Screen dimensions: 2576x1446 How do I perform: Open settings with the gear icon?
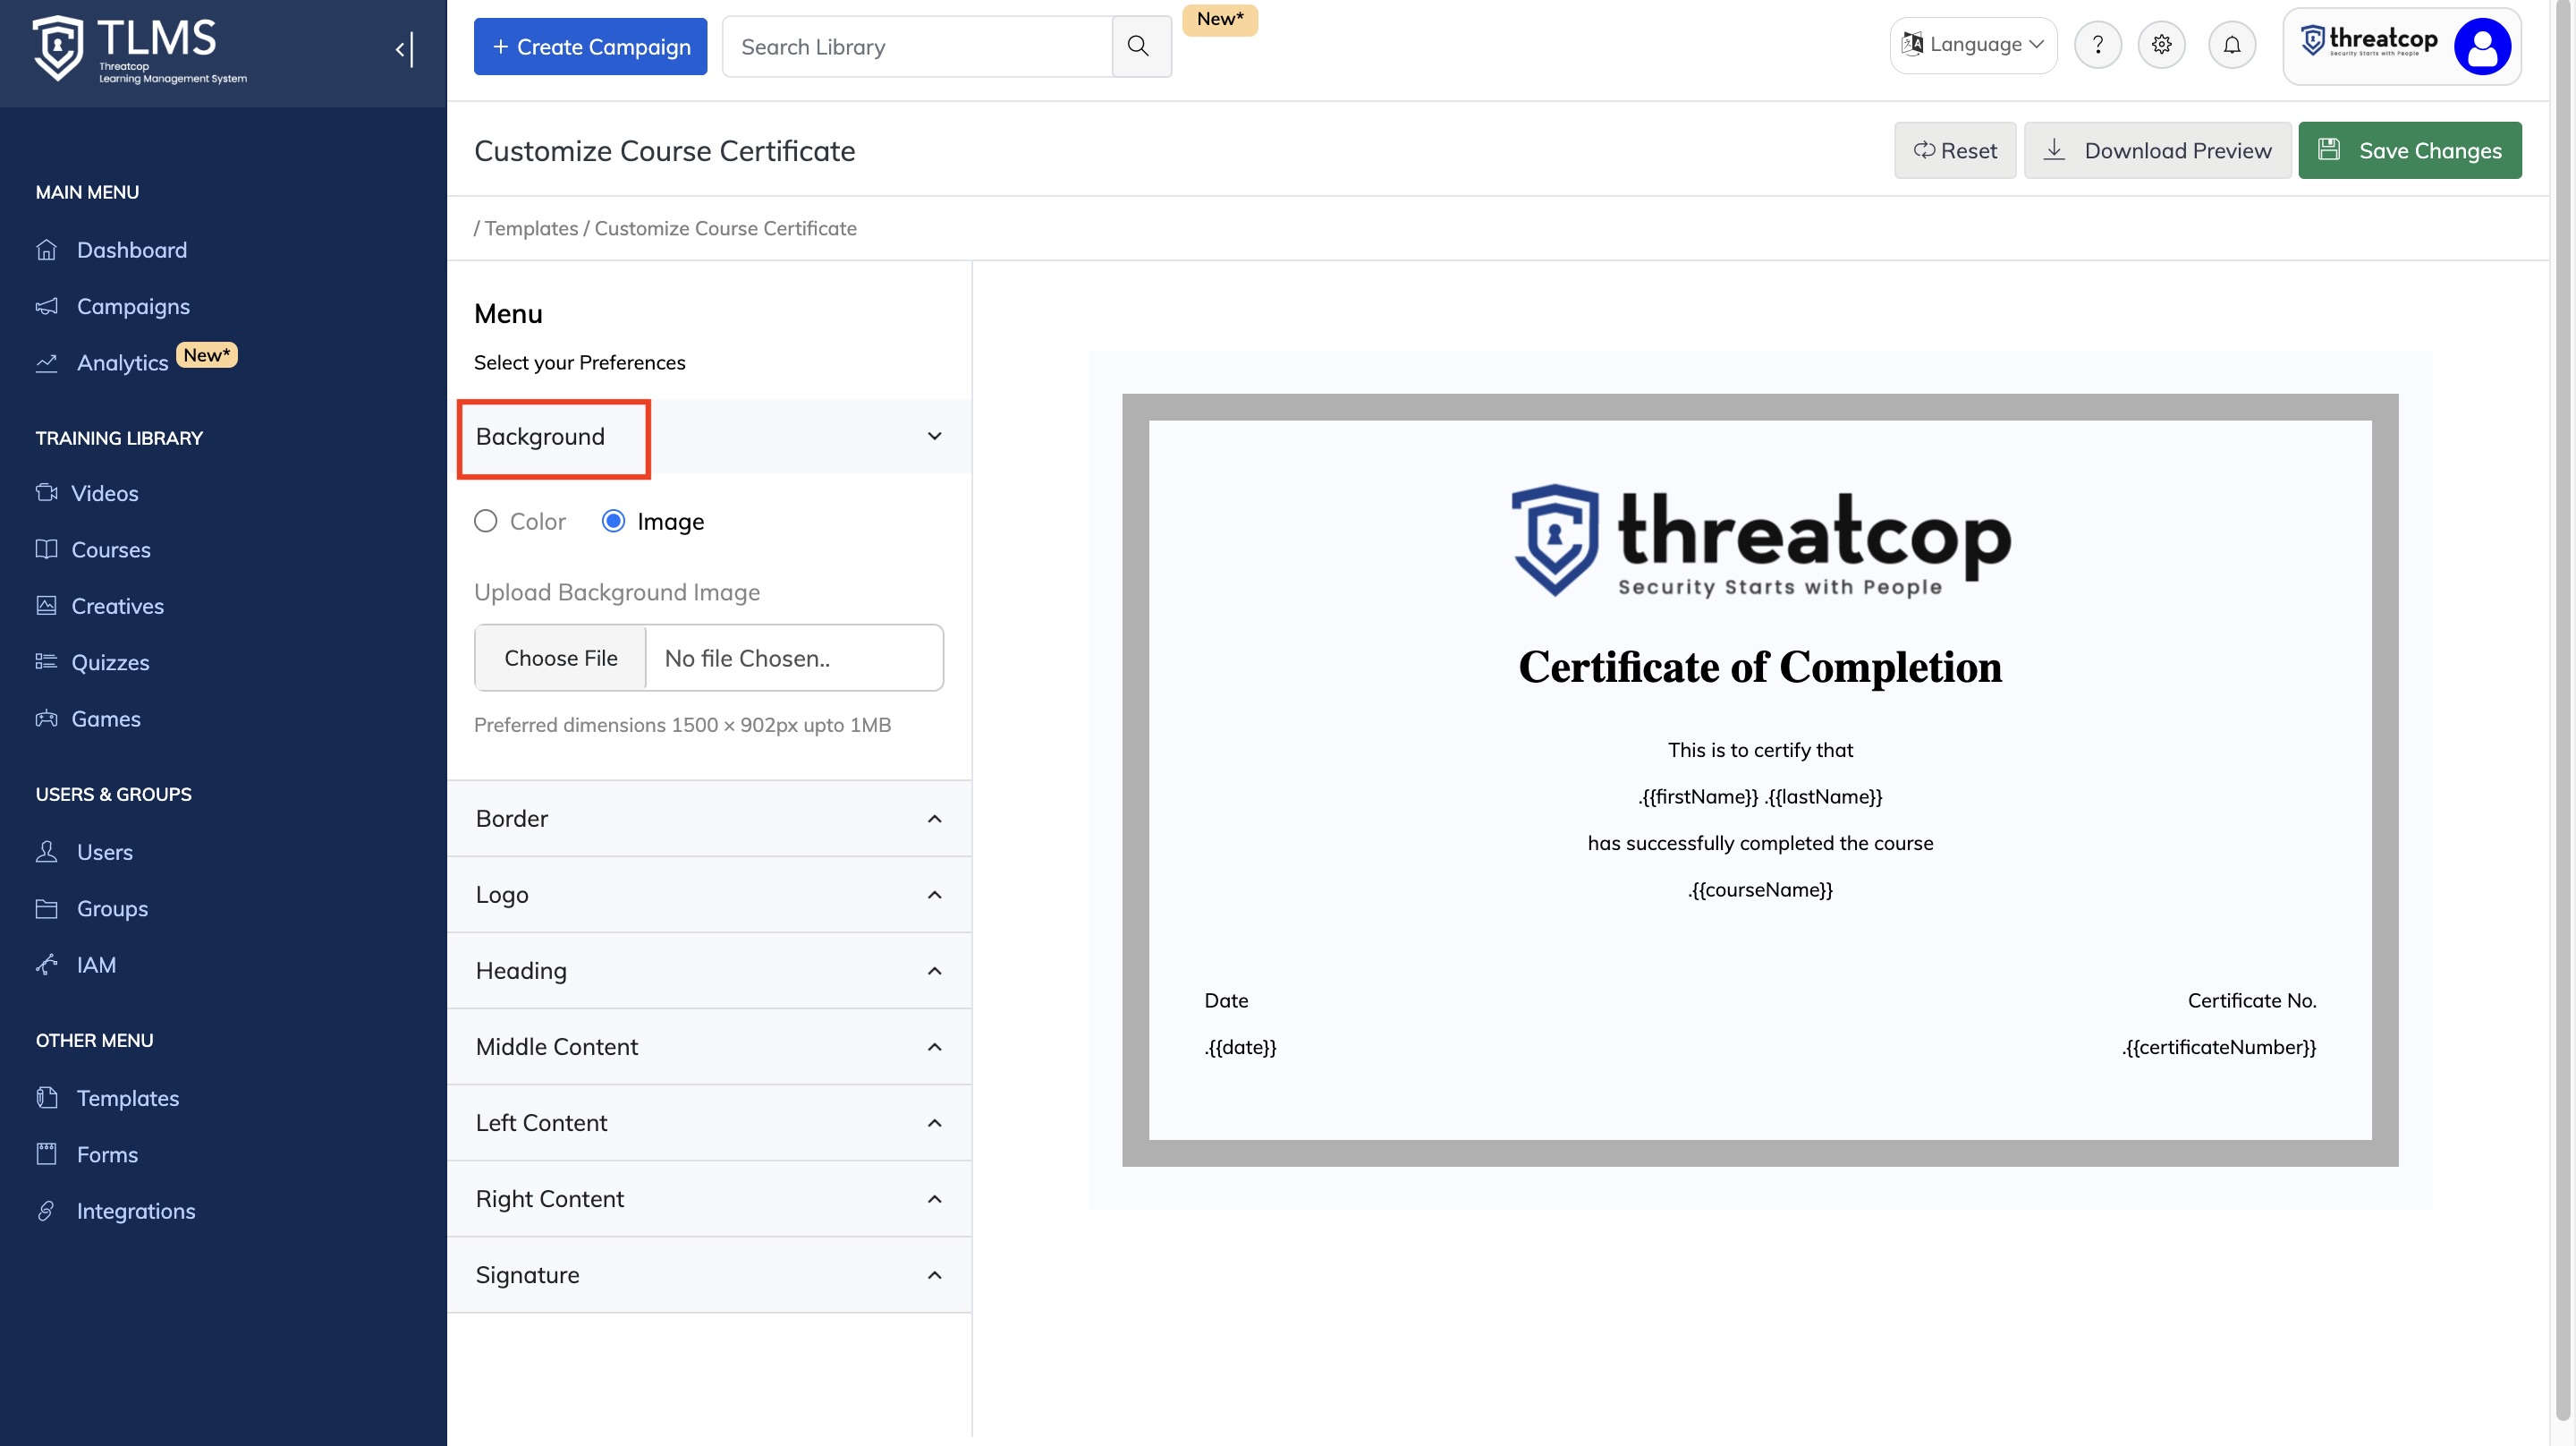pyautogui.click(x=2161, y=45)
